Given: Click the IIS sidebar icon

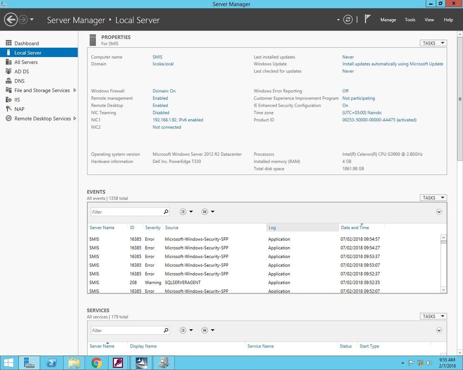Looking at the screenshot, I should click(8, 100).
